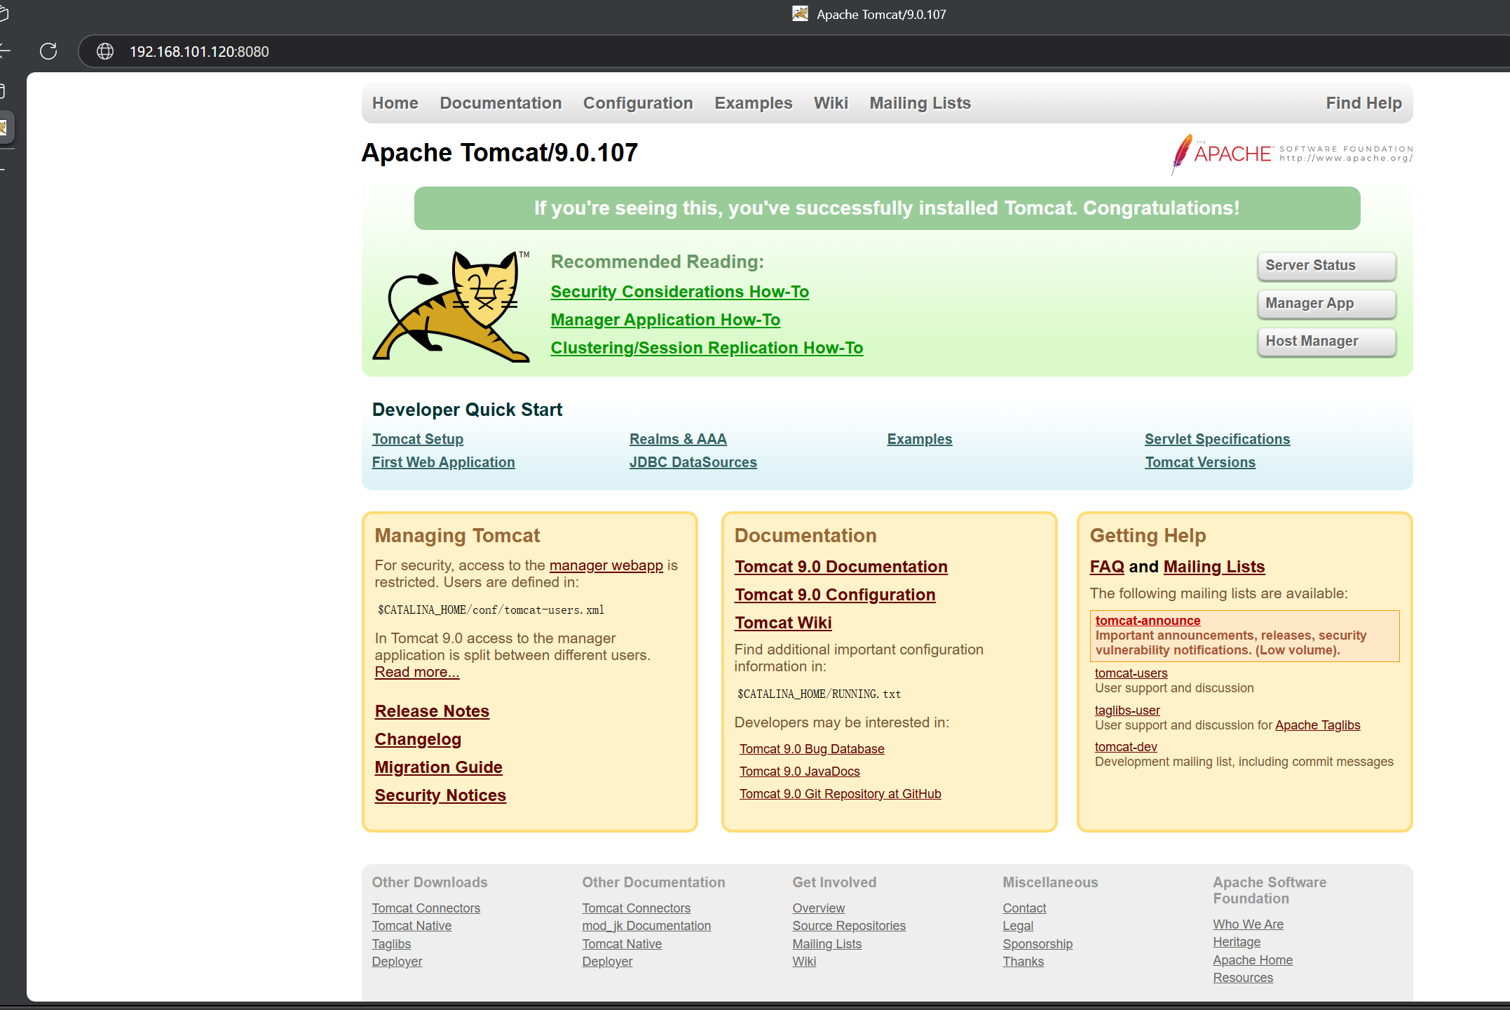Click the Read more... link

[x=417, y=672]
